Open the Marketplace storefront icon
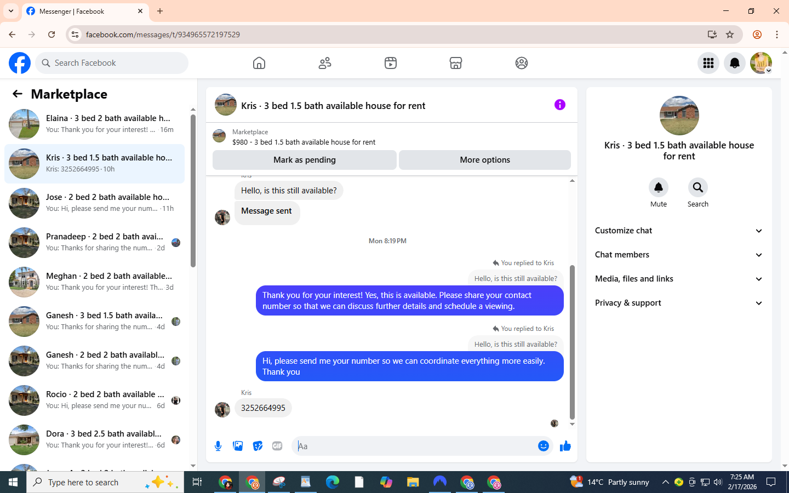The height and width of the screenshot is (493, 789). [x=456, y=63]
